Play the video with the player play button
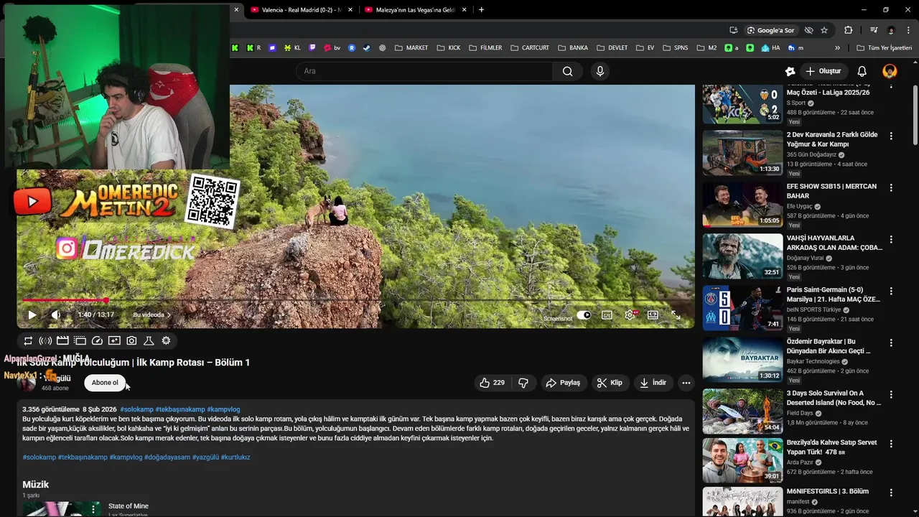This screenshot has height=517, width=919. [32, 315]
